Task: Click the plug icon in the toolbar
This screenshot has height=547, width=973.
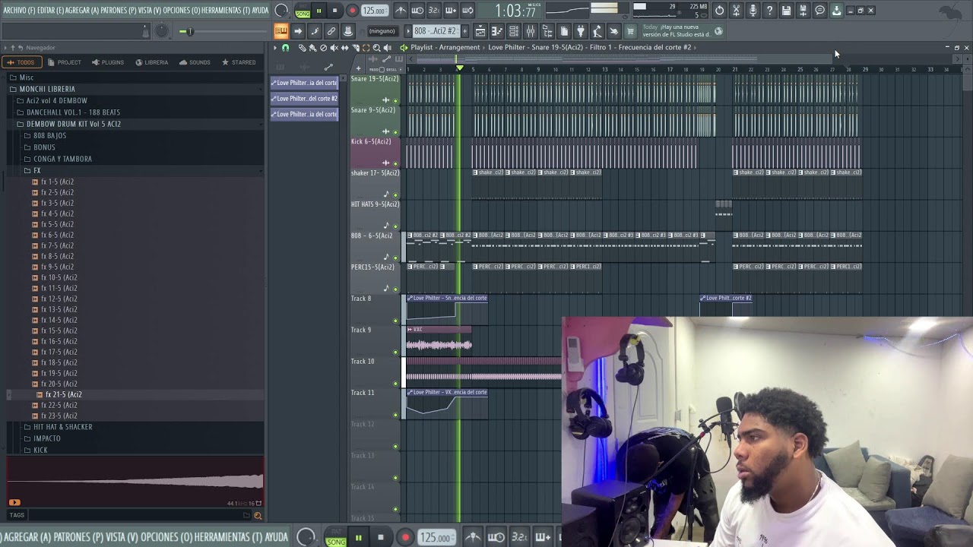Action: tap(581, 31)
